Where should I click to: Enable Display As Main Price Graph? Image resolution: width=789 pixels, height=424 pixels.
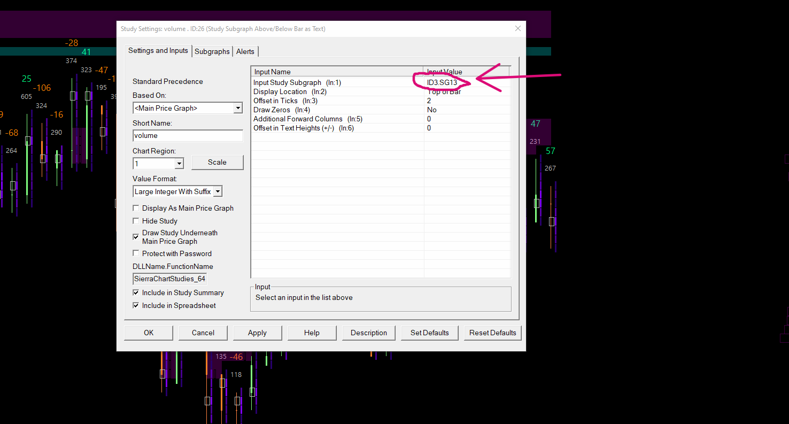pos(136,208)
